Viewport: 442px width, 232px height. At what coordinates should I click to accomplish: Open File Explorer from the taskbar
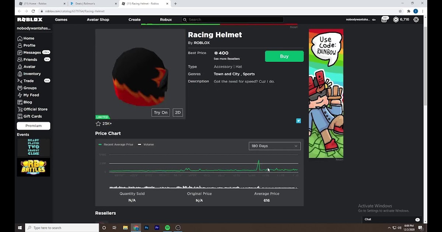pos(125,228)
